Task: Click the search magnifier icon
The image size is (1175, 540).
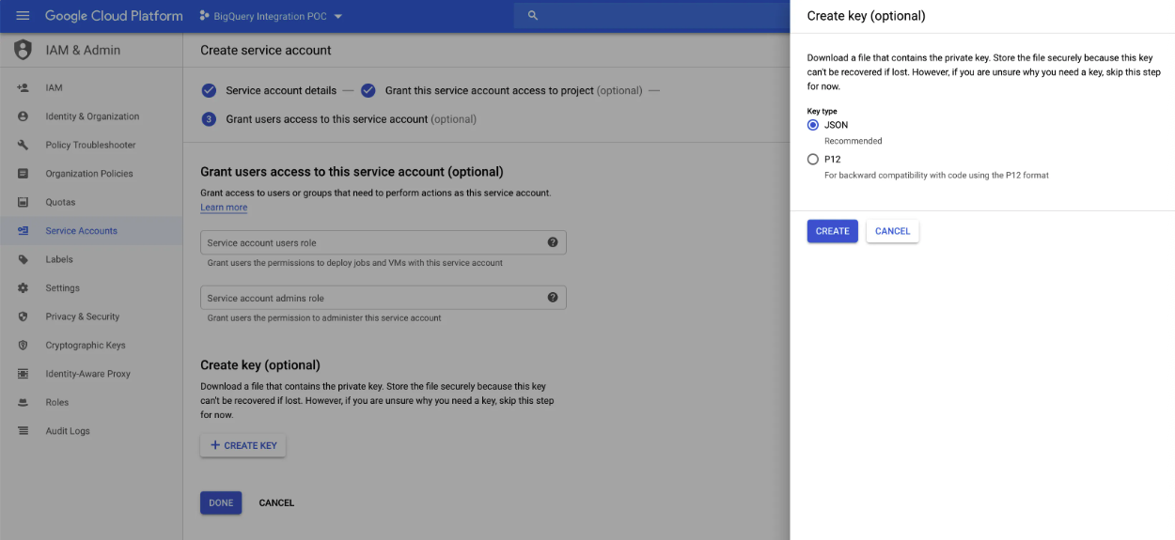Action: click(533, 16)
